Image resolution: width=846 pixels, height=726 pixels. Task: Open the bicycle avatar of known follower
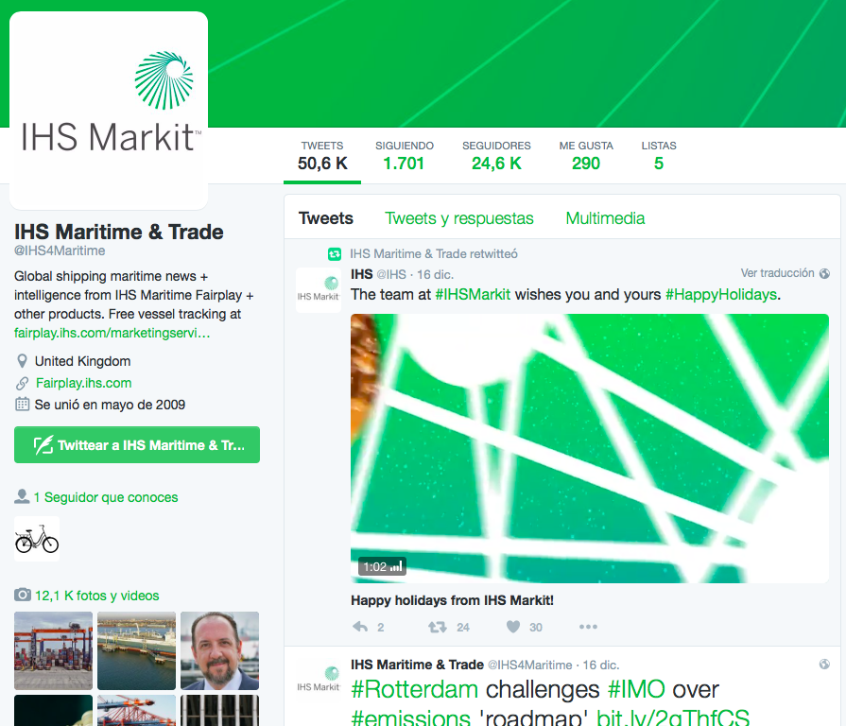tap(37, 539)
